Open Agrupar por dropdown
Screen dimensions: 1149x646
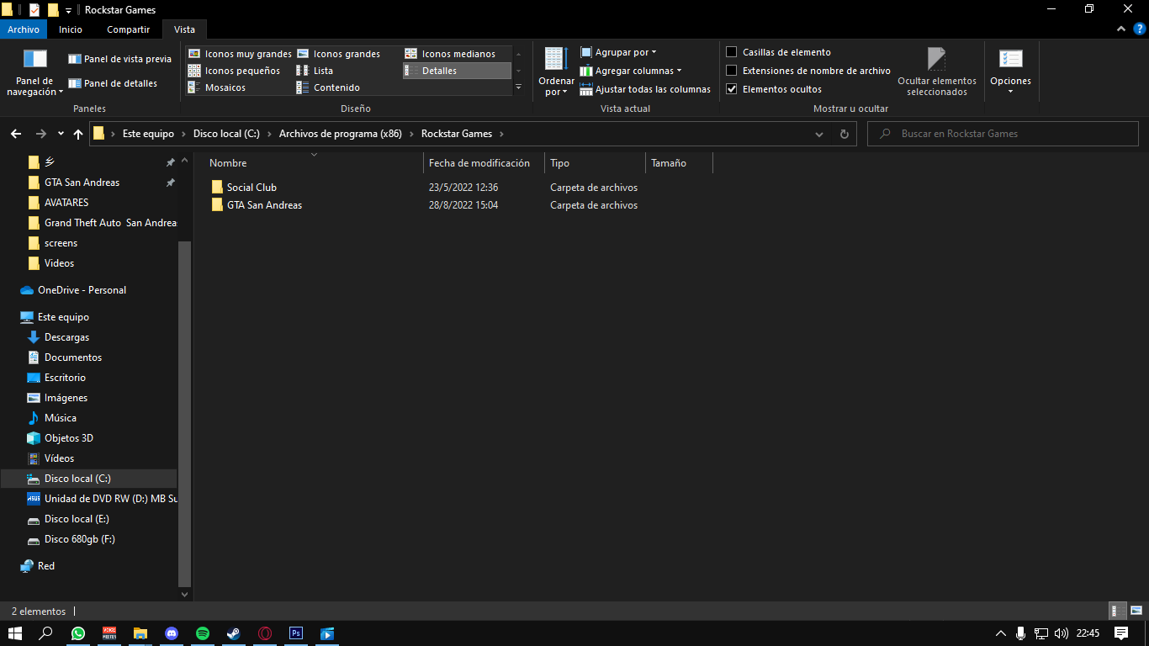[618, 52]
